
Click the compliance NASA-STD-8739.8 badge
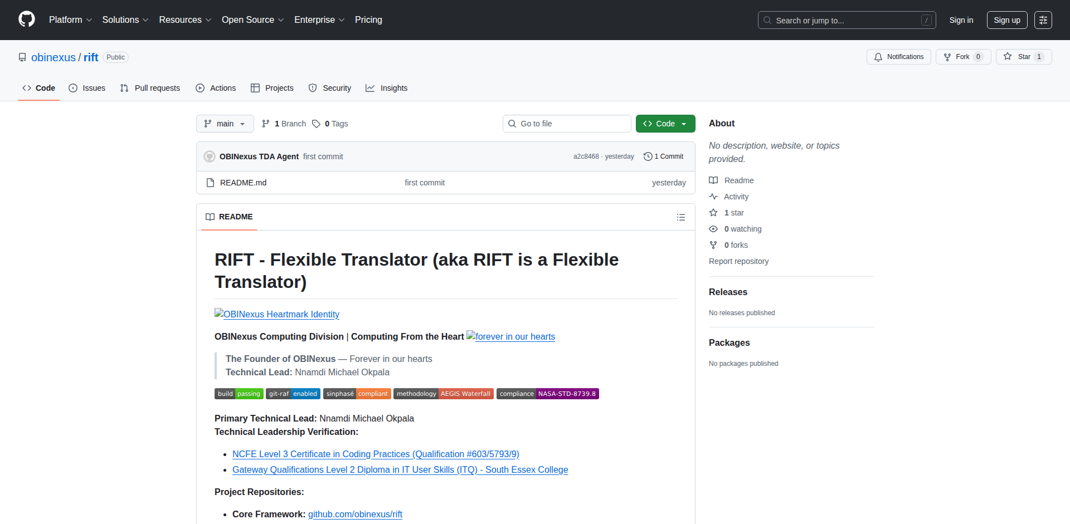coord(548,394)
